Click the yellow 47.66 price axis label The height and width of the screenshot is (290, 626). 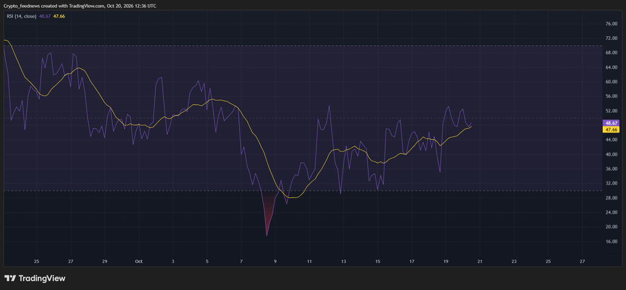click(611, 129)
